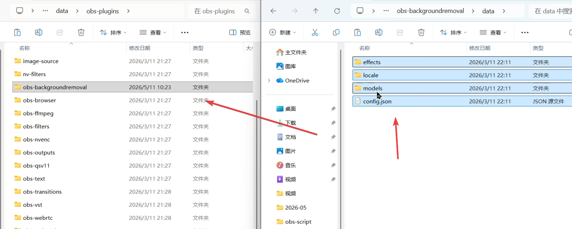Open the 查看 view dropdown in the right window
Image resolution: width=572 pixels, height=229 pixels.
pyautogui.click(x=493, y=33)
